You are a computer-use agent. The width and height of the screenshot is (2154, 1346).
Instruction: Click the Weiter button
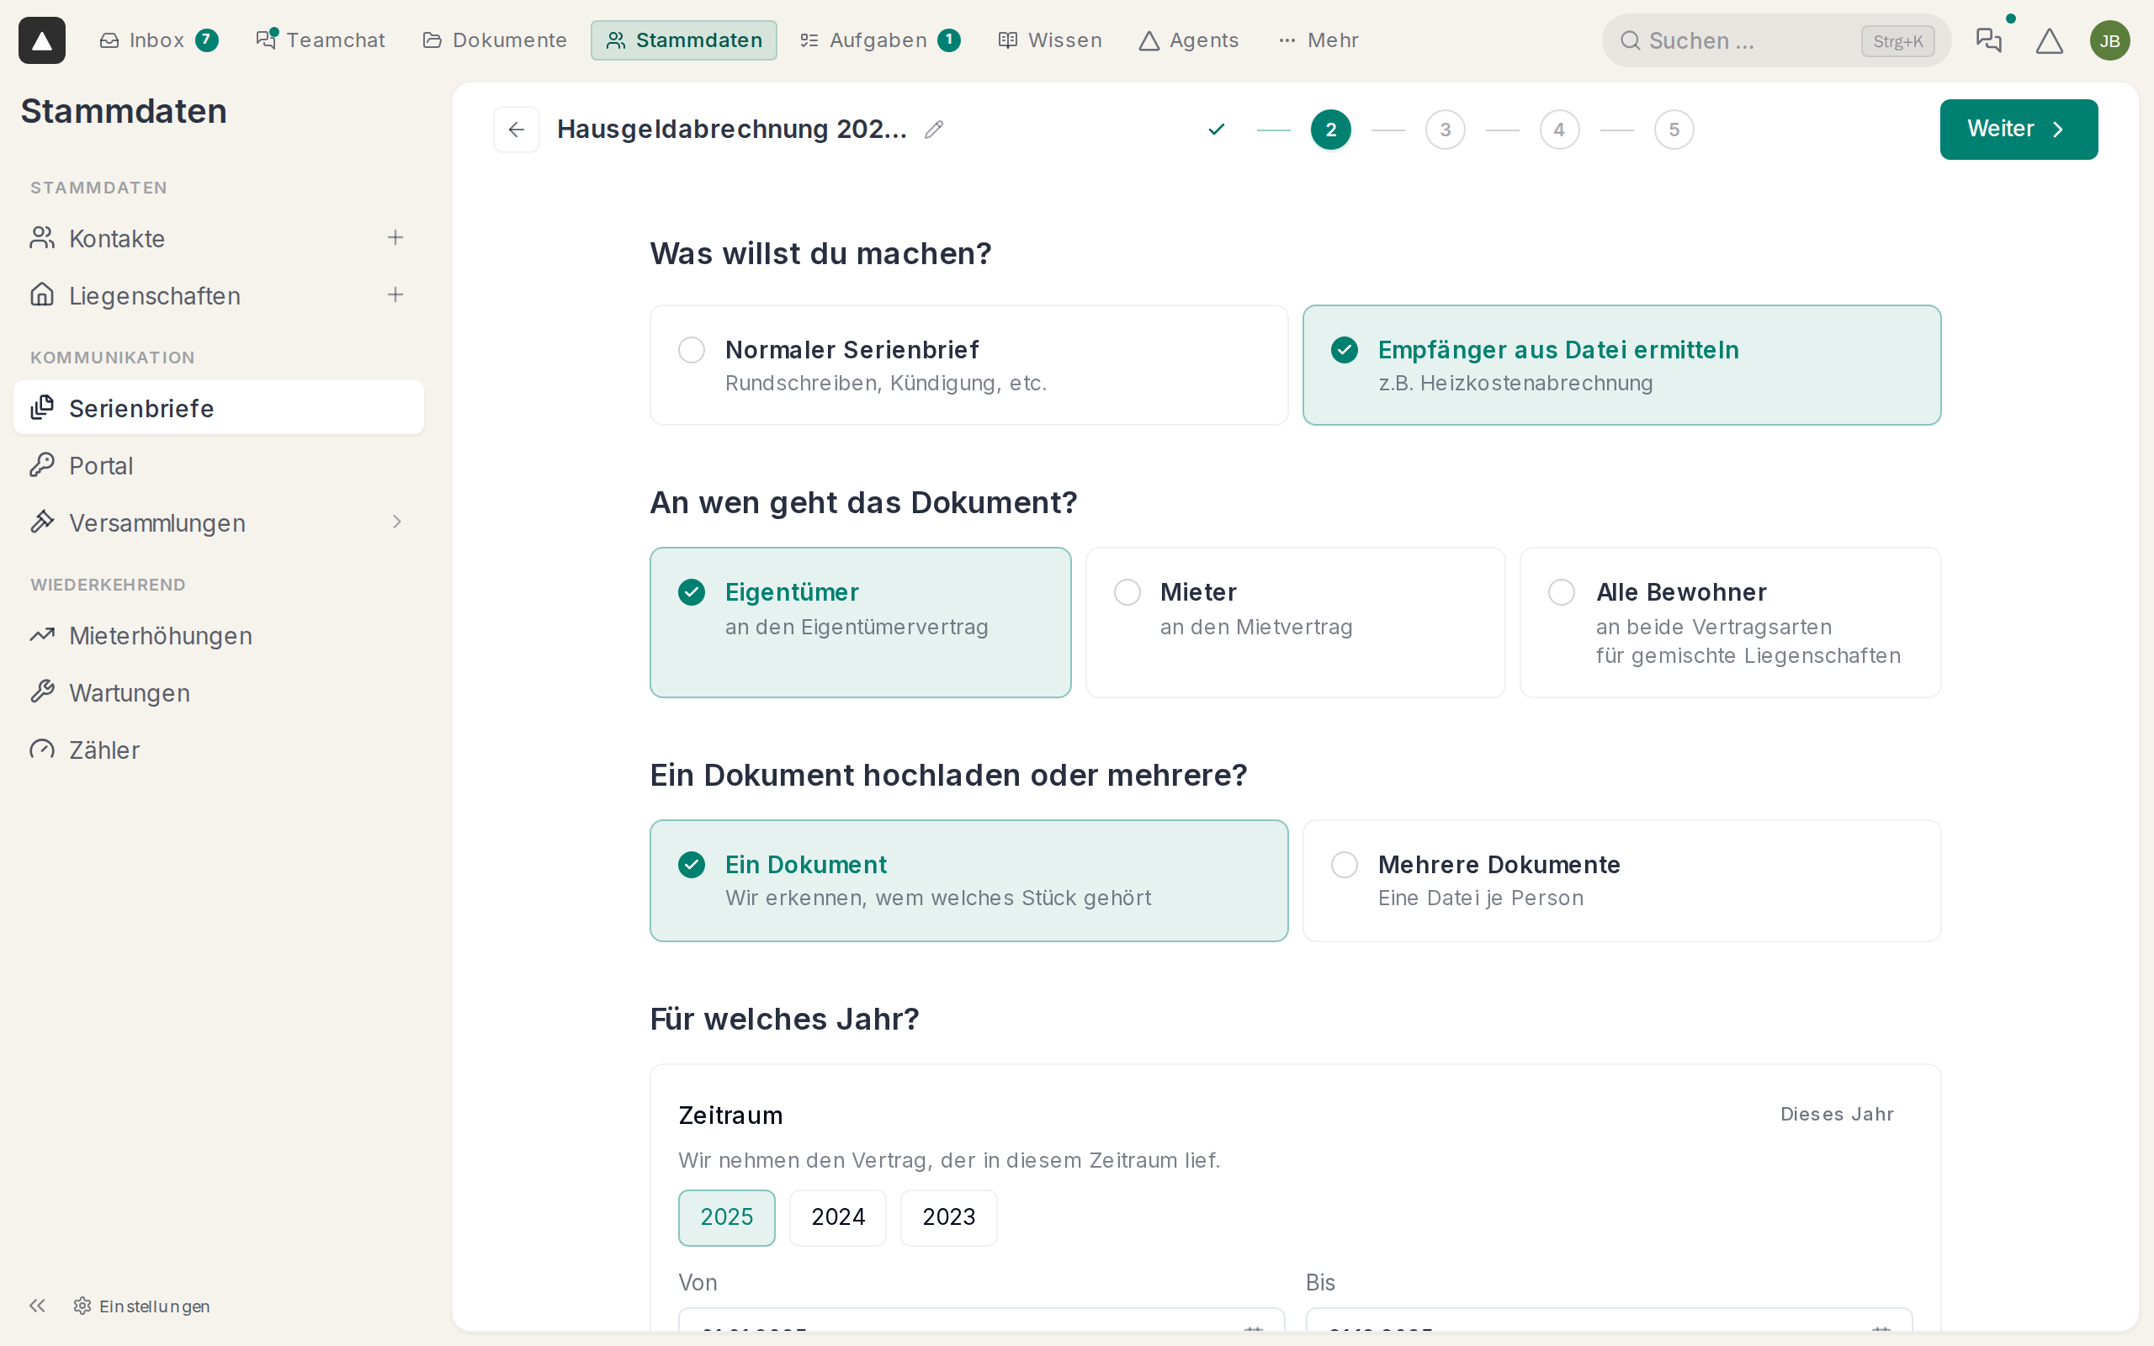pos(2019,129)
